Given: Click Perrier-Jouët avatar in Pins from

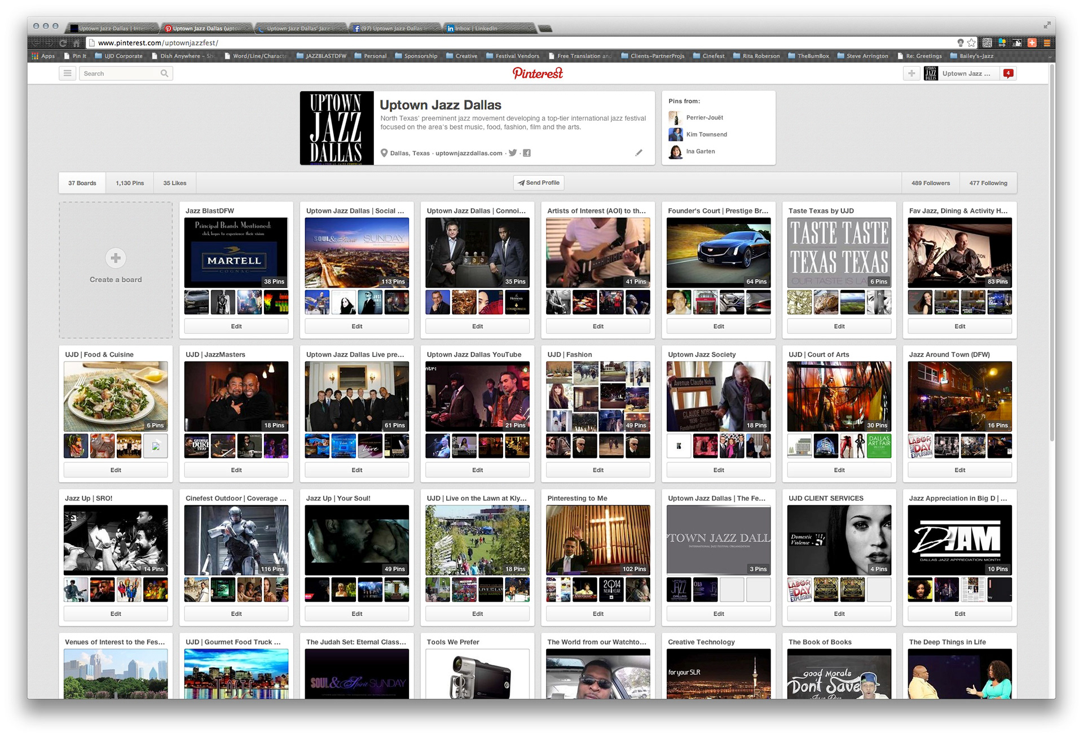Looking at the screenshot, I should coord(676,117).
